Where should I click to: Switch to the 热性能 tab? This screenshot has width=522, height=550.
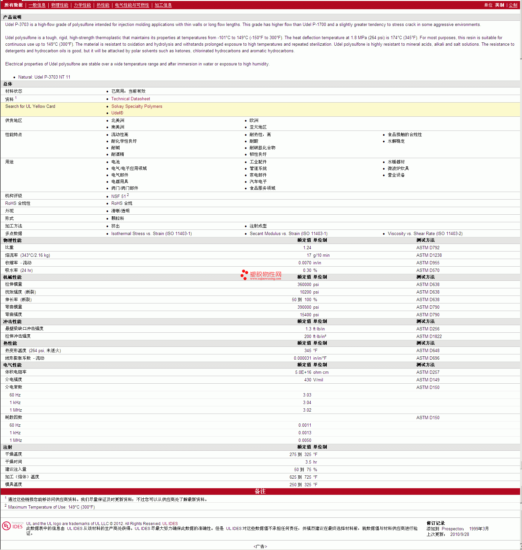(103, 5)
